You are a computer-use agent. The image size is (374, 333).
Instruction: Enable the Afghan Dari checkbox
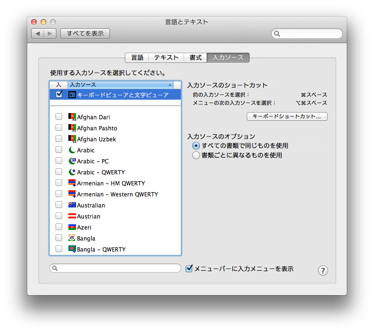(x=59, y=116)
